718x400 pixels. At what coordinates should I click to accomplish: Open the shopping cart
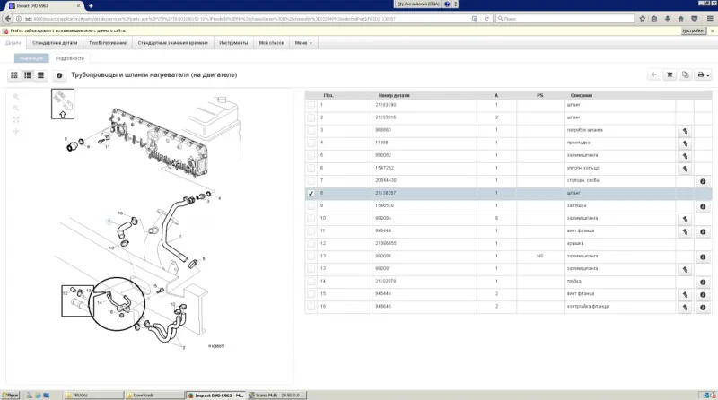click(x=670, y=75)
